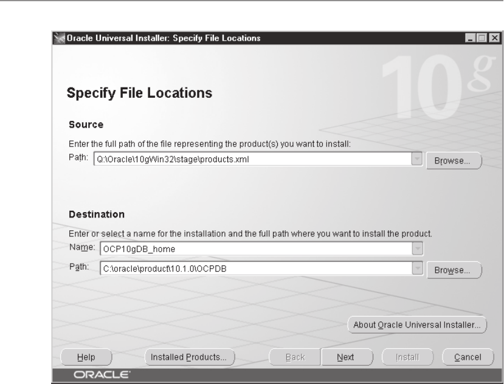Click the Path: label in Source section

78,157
